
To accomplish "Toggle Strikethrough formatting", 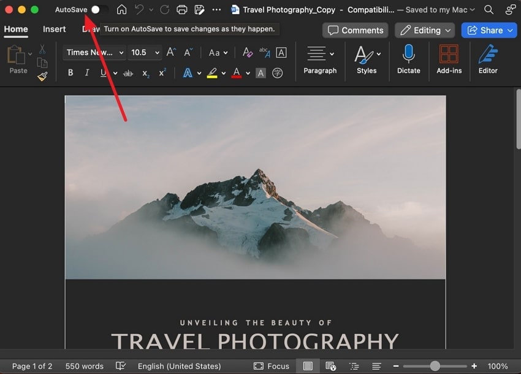I will (128, 73).
